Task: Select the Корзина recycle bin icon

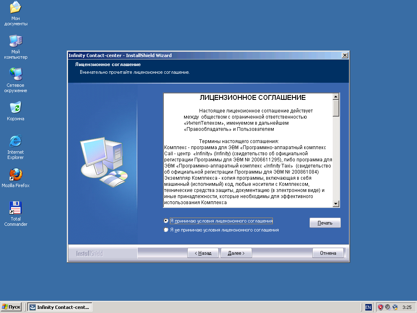Action: (15, 111)
